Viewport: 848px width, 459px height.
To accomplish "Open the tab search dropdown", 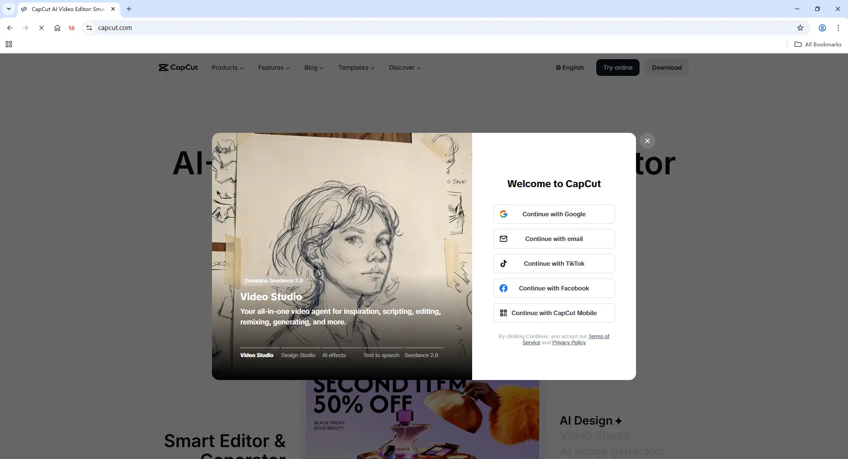I will [9, 9].
